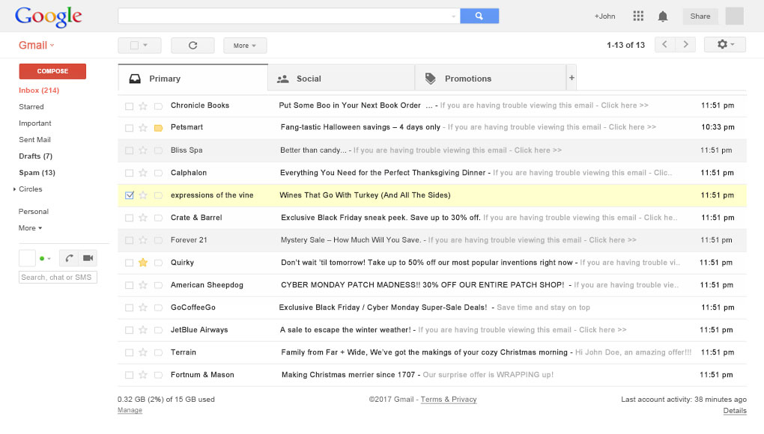Select the GoCoffeeGo email checkbox
This screenshot has height=434, width=764.
coord(129,308)
